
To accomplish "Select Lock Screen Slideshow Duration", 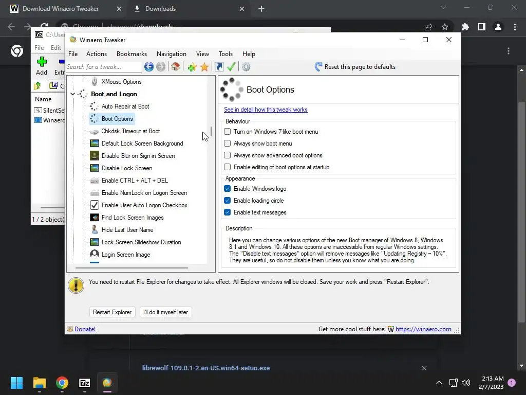I will point(141,242).
